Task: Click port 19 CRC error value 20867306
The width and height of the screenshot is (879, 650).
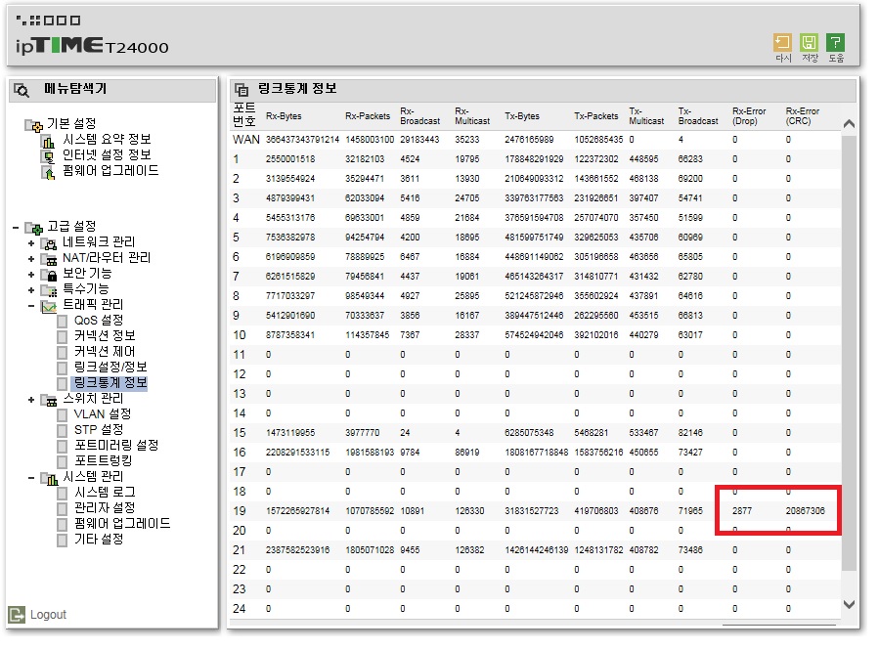Action: 805,511
